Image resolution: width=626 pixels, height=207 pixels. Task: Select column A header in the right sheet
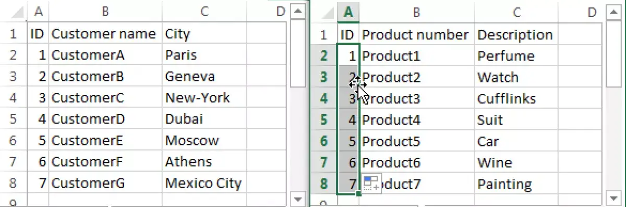pyautogui.click(x=348, y=14)
